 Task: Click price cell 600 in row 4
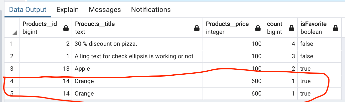click(233, 81)
